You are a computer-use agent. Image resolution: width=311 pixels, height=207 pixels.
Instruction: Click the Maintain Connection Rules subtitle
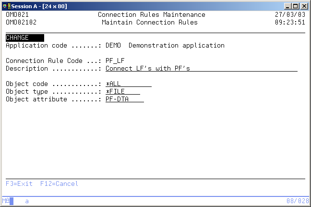(x=149, y=23)
